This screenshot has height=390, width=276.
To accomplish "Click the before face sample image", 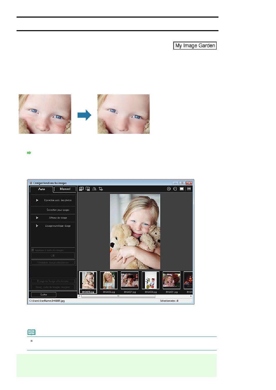I will click(x=45, y=114).
